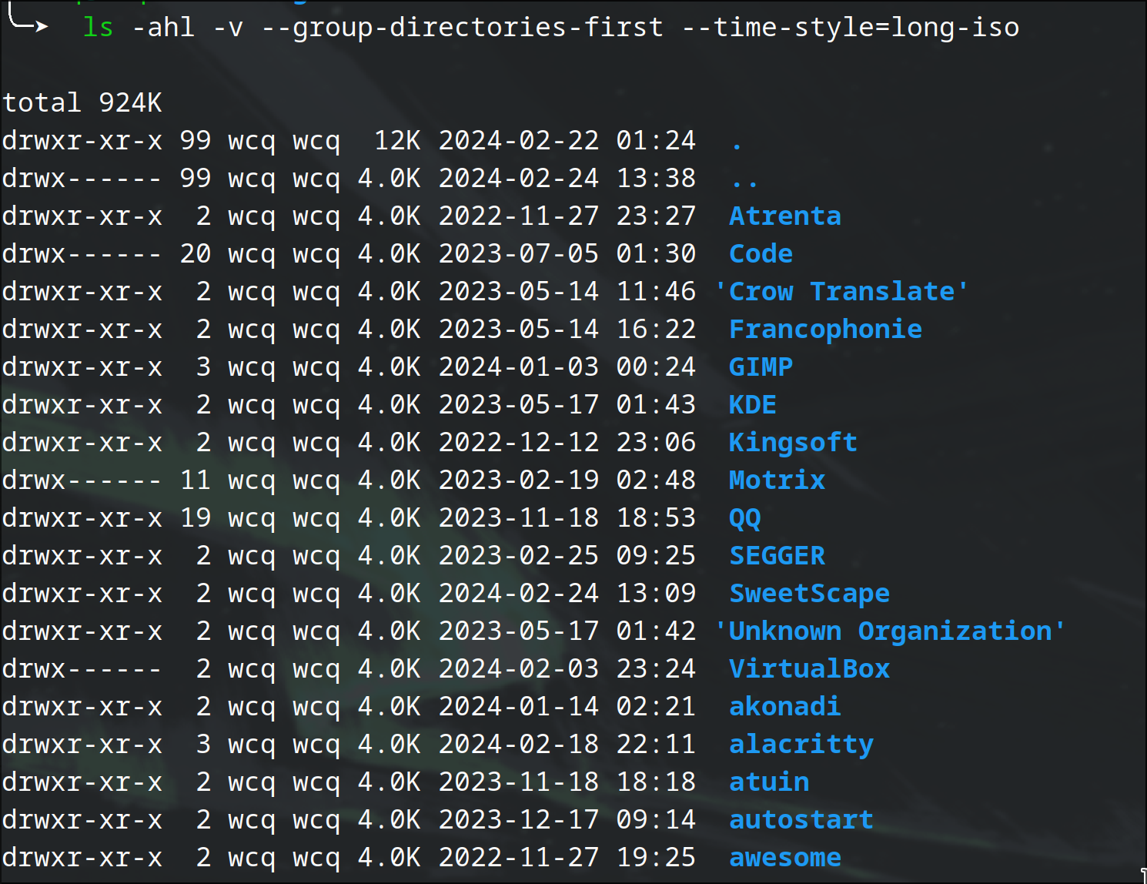This screenshot has width=1147, height=884.
Task: Click the --group-directories-first option text
Action: click(463, 28)
